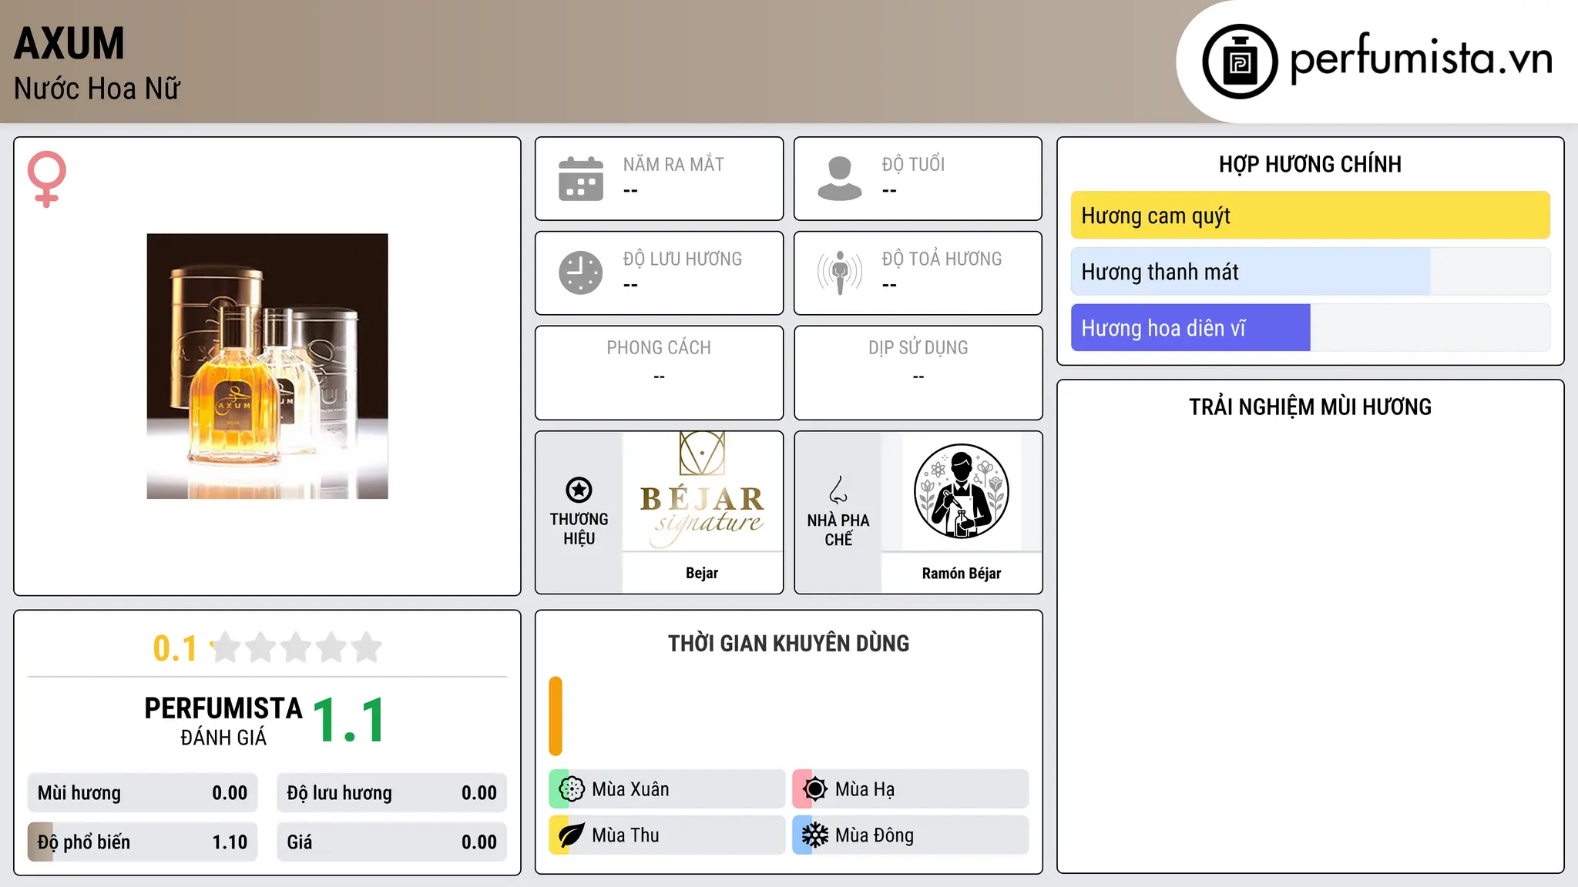The width and height of the screenshot is (1578, 887).
Task: Click the winter snowflake season icon
Action: click(815, 835)
